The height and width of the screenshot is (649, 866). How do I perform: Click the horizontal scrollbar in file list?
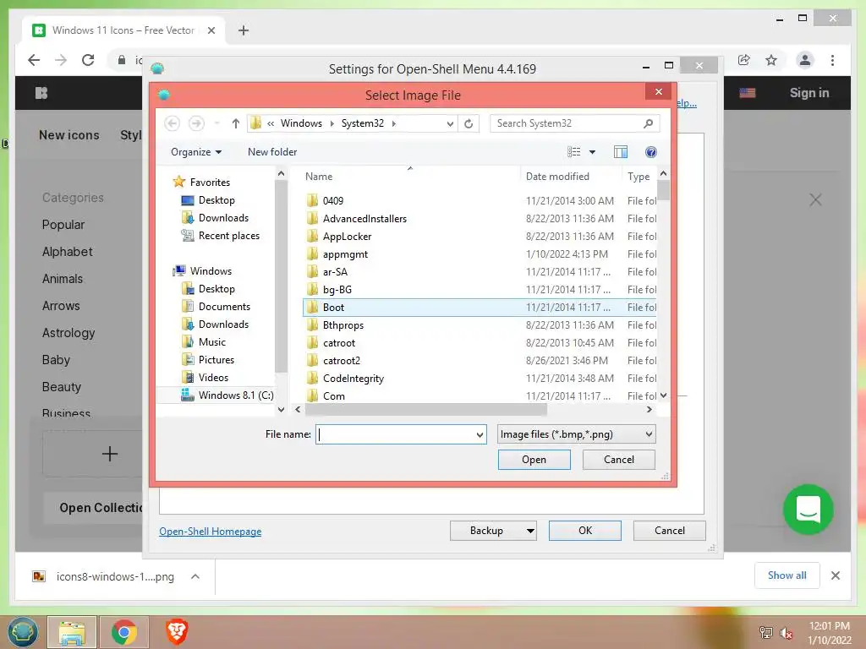point(426,410)
